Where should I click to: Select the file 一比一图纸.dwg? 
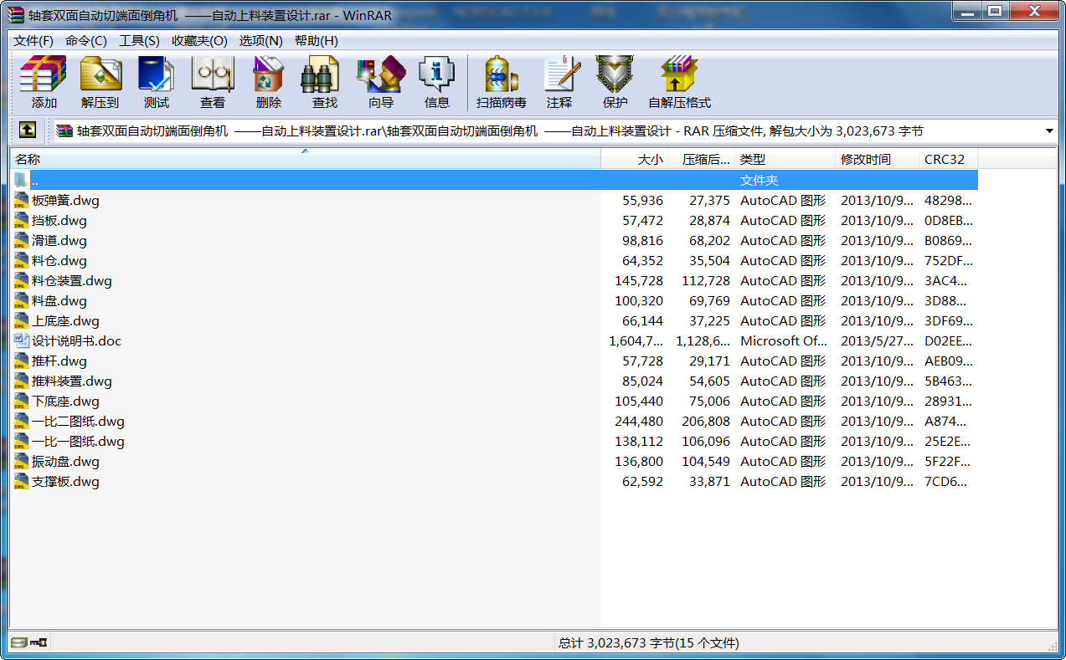pos(78,441)
